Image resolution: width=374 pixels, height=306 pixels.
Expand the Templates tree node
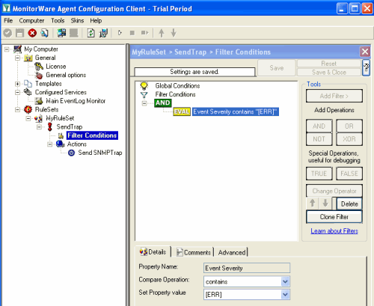coord(17,84)
